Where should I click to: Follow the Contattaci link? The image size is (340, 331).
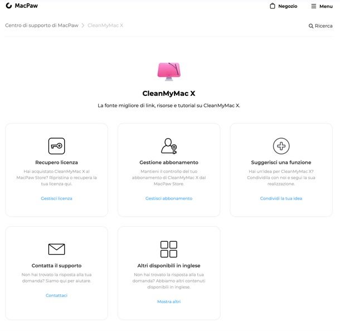tap(57, 295)
